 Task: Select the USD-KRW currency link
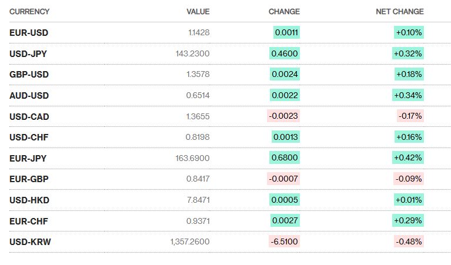[30, 242]
